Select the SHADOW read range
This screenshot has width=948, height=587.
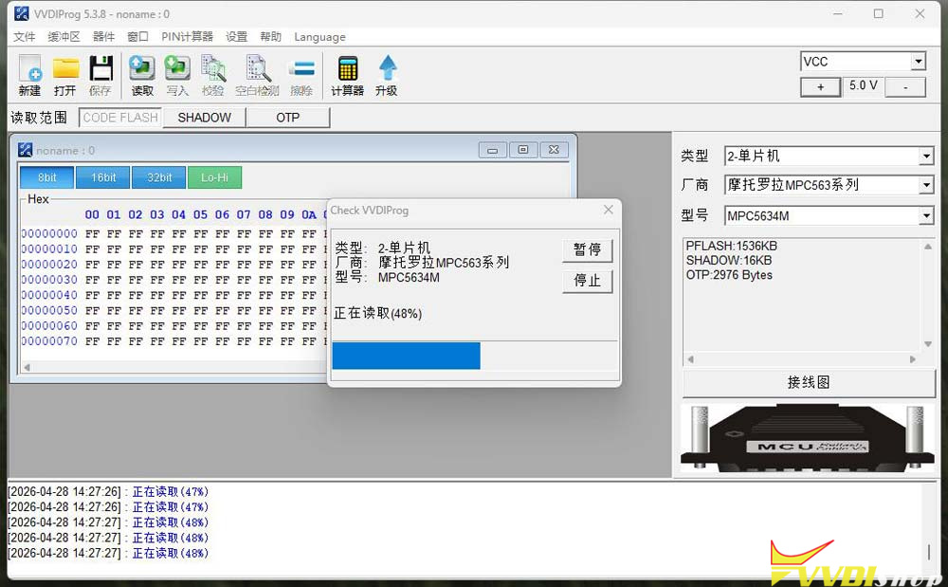pos(205,118)
